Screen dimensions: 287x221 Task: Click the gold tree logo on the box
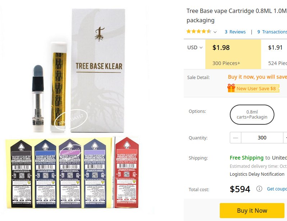(x=99, y=34)
